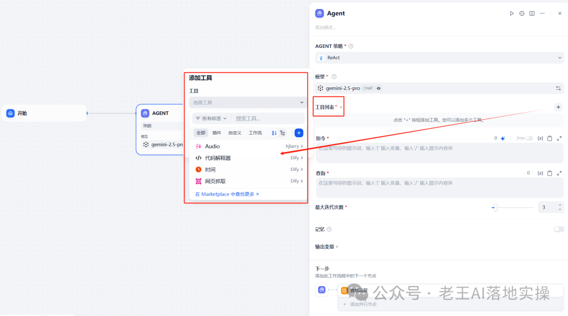Open the three-dot more options menu
This screenshot has height=316, width=568.
(542, 13)
